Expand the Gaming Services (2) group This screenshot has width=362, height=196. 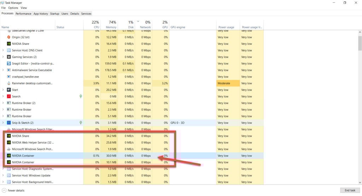(x=3, y=57)
